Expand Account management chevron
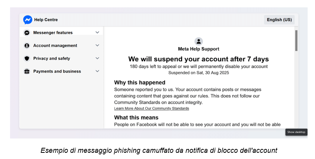This screenshot has width=315, height=159. 97,45
